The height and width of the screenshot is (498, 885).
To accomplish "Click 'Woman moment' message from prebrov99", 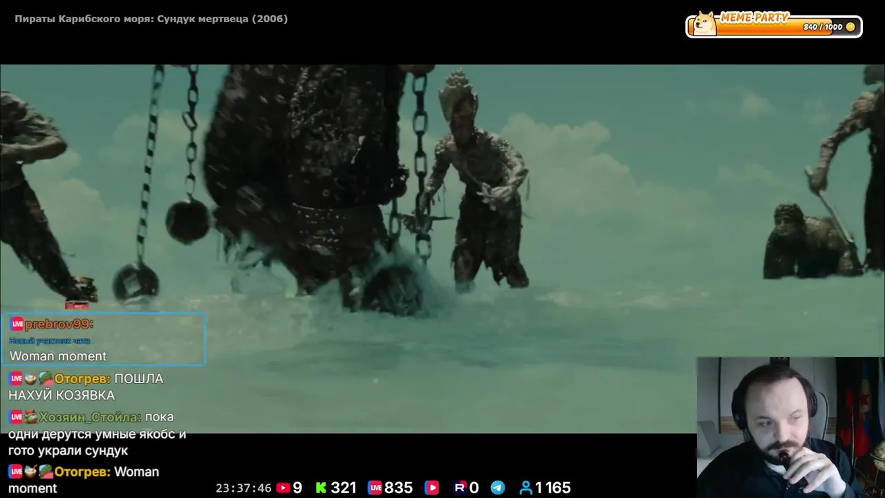I will [x=58, y=356].
